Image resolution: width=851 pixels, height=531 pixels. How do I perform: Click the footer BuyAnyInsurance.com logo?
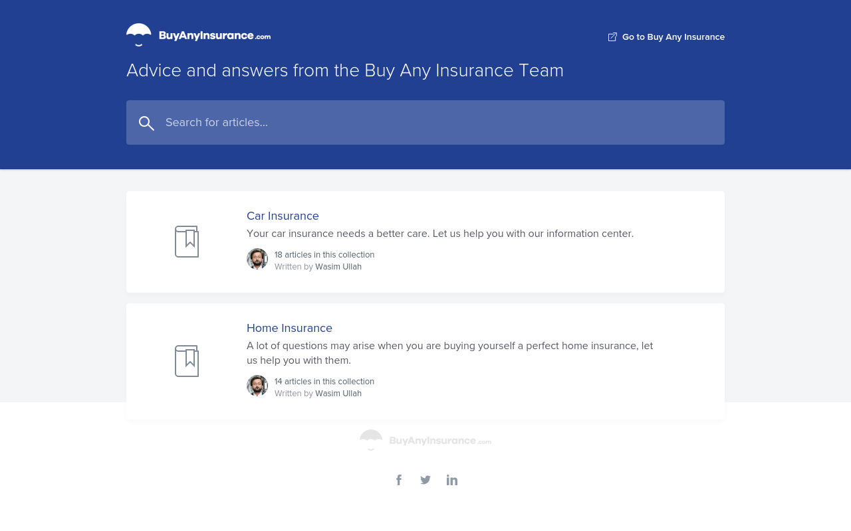(x=425, y=440)
